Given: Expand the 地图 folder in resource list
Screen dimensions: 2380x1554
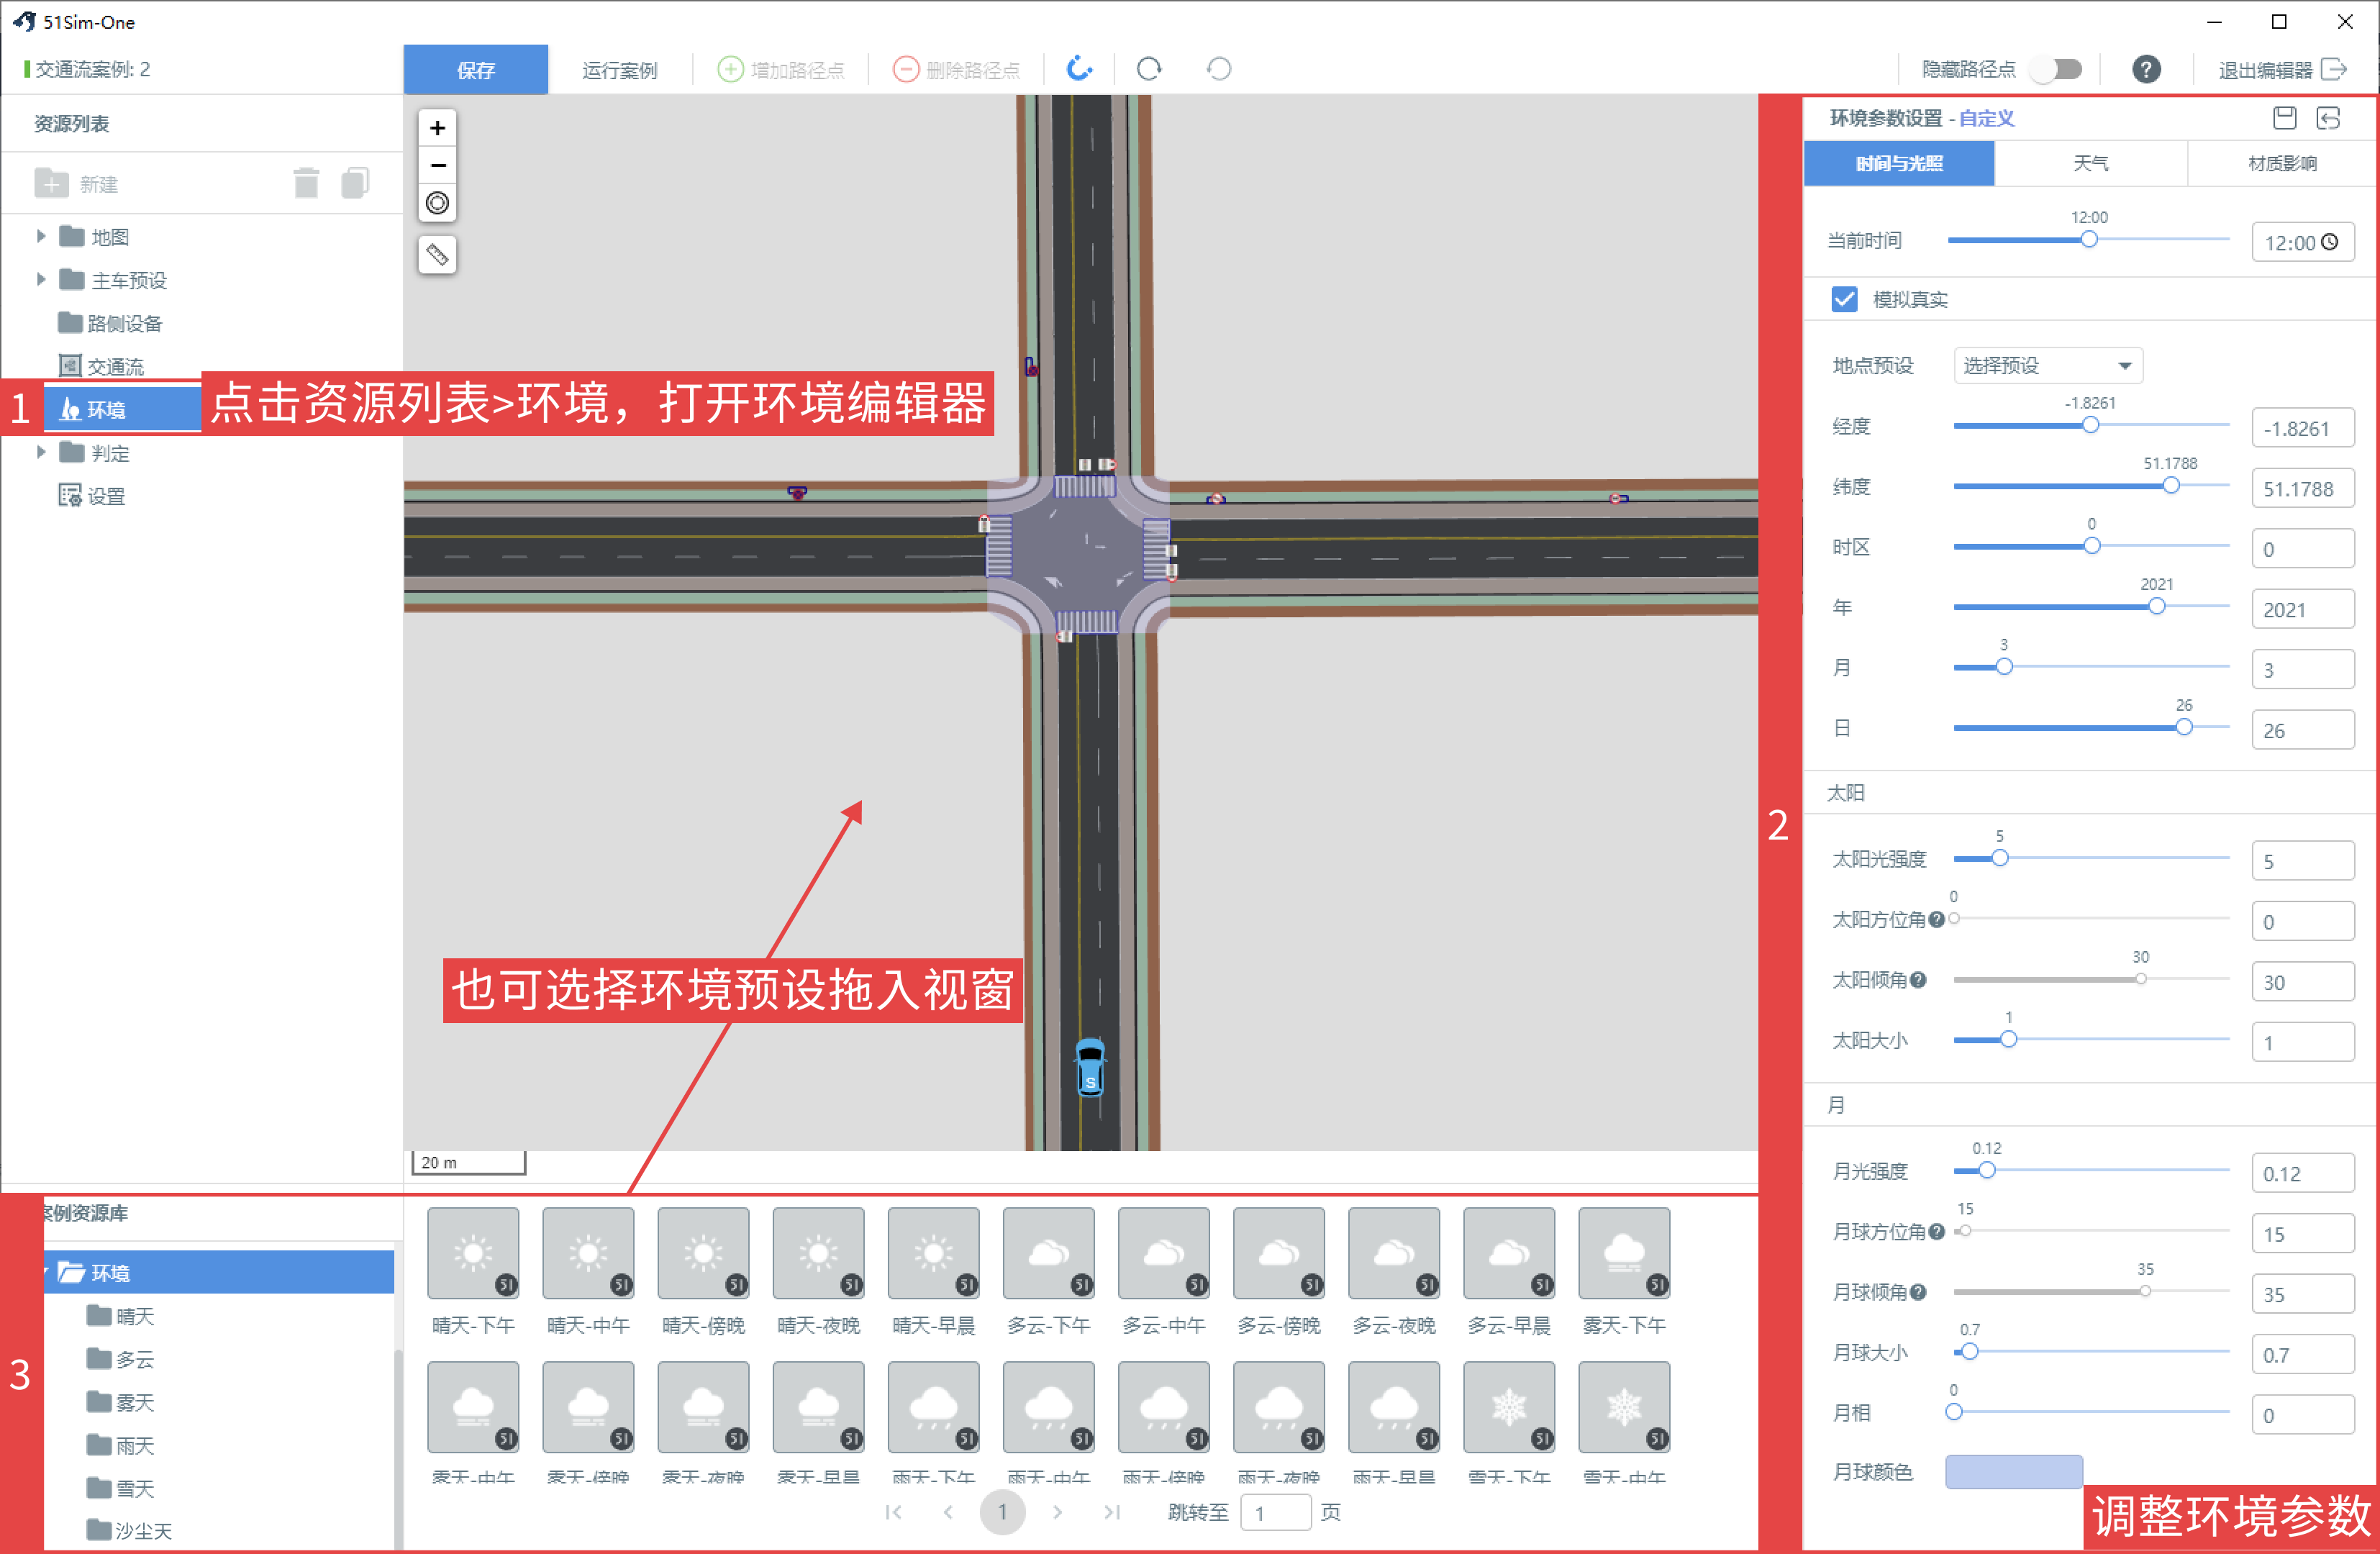Looking at the screenshot, I should 41,237.
